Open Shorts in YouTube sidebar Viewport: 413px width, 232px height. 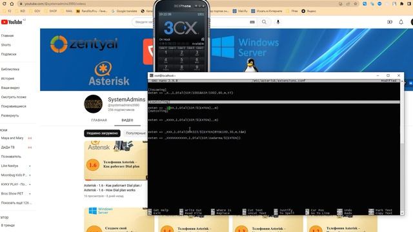(x=6, y=45)
